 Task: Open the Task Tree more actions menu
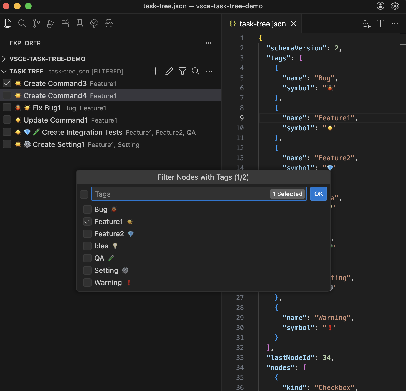[x=209, y=71]
